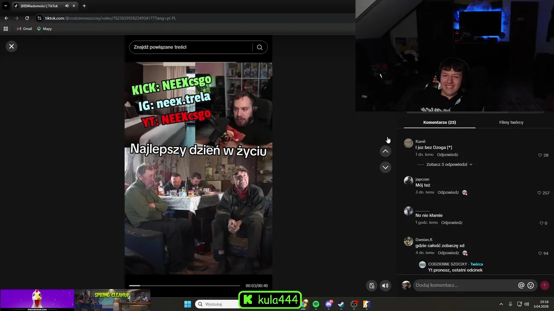Select the '(69)Wiadomości | TikTok' tab

point(39,6)
